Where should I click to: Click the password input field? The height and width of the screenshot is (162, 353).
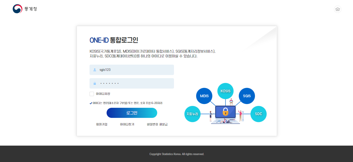(x=132, y=83)
